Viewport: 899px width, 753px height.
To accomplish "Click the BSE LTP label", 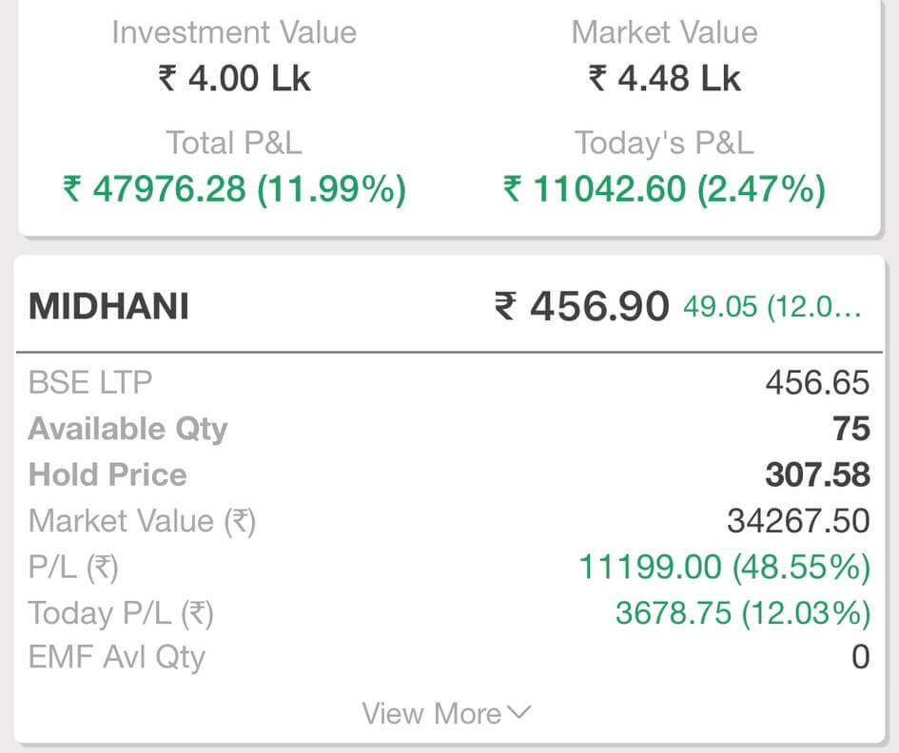I will tap(90, 383).
